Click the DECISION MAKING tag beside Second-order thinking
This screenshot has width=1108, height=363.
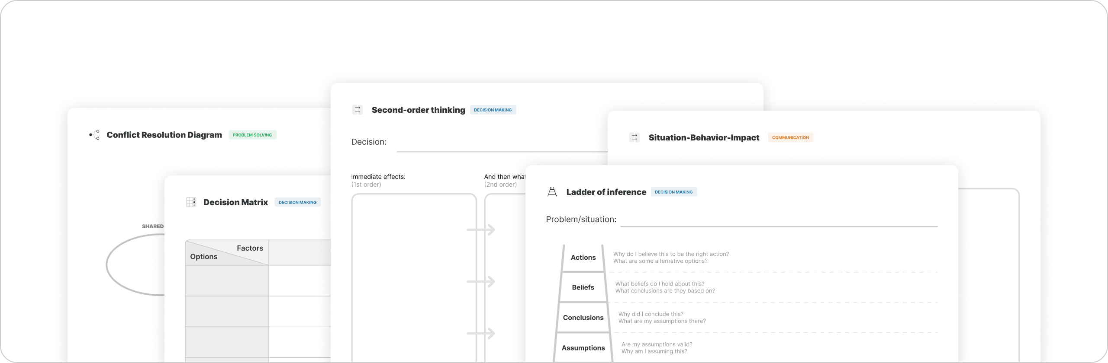tap(493, 110)
